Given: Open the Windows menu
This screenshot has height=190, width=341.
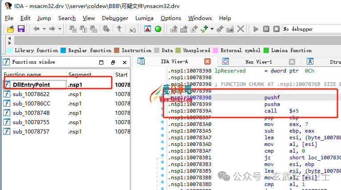Looking at the screenshot, I should 200,18.
